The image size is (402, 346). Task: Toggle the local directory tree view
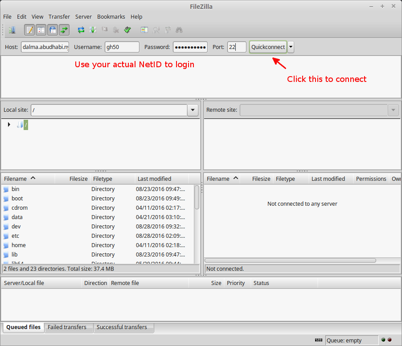click(x=41, y=30)
